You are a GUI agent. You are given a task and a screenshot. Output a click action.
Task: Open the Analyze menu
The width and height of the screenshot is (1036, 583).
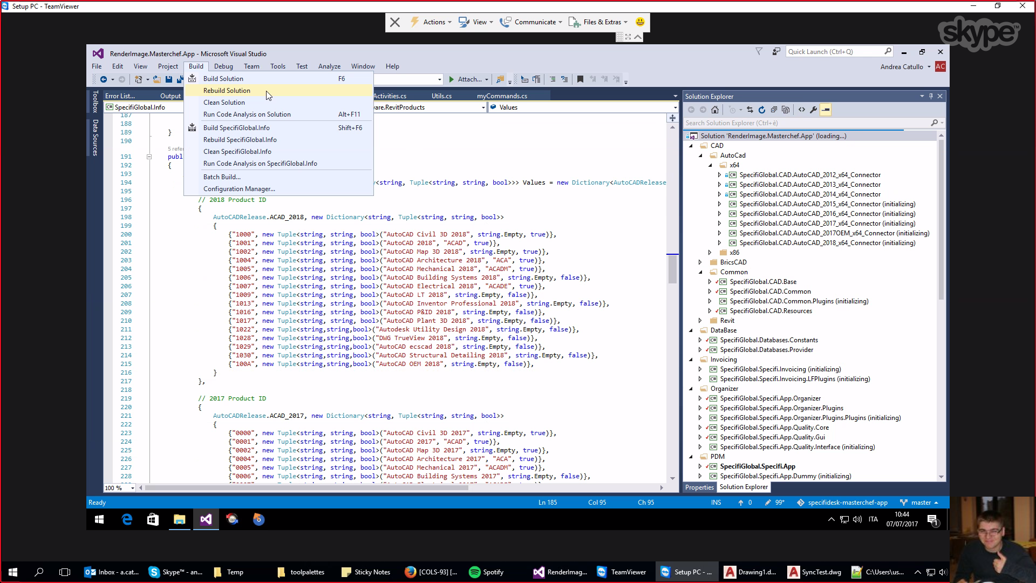click(329, 66)
